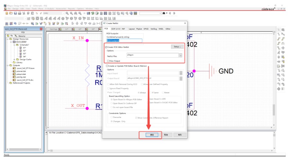Collapse the Design Resources tree node

pos(8,39)
